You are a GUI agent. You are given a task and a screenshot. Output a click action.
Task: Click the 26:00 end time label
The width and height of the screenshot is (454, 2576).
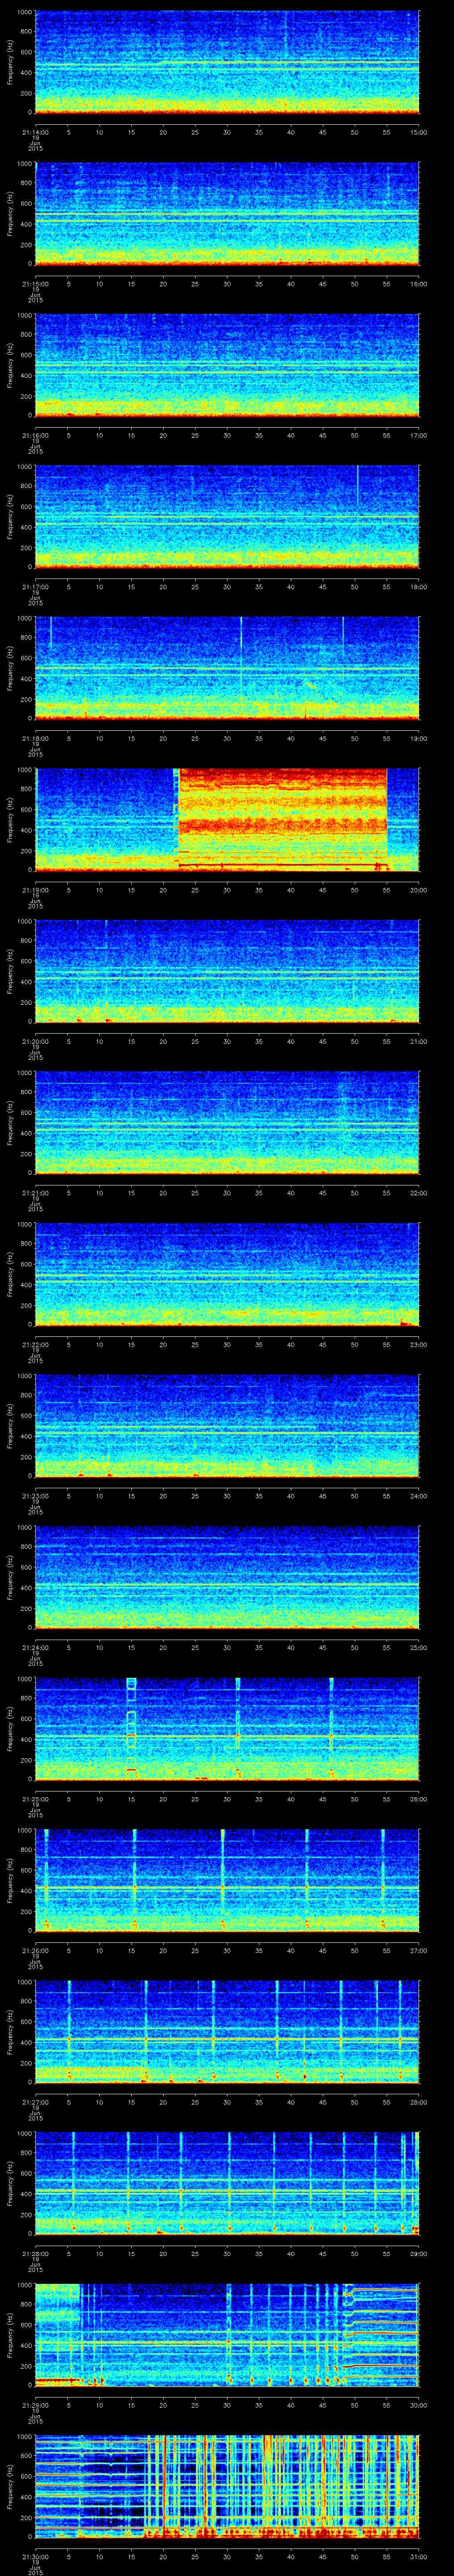(x=419, y=1798)
